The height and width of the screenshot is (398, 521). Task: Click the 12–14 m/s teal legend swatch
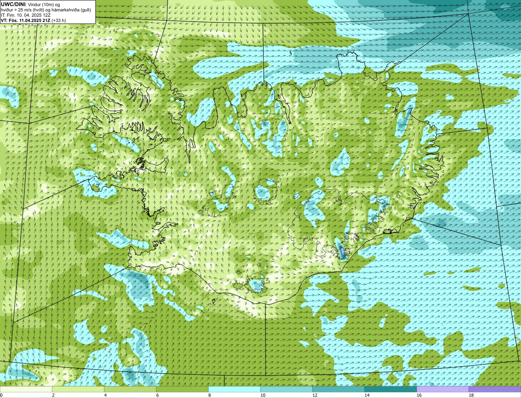pos(339,389)
